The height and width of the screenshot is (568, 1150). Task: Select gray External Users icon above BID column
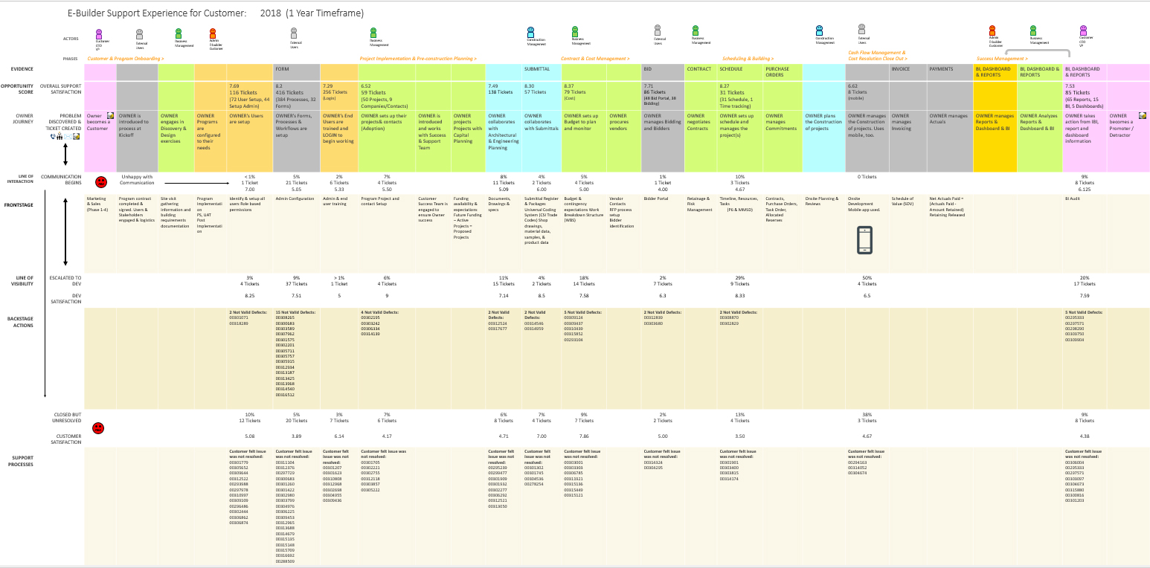click(x=658, y=30)
